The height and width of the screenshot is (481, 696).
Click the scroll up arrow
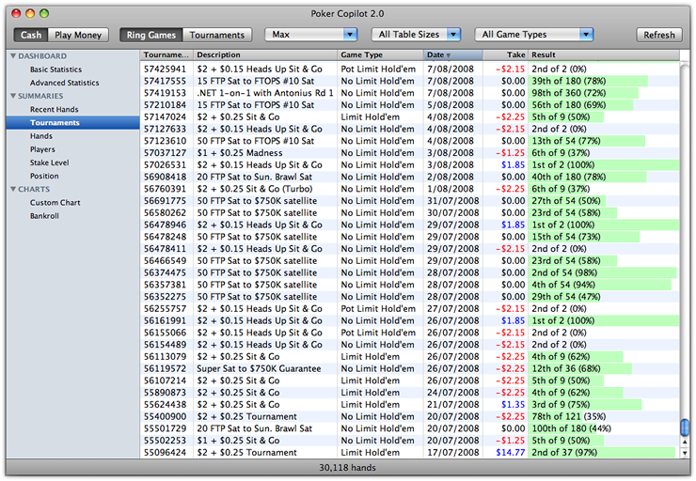(685, 442)
